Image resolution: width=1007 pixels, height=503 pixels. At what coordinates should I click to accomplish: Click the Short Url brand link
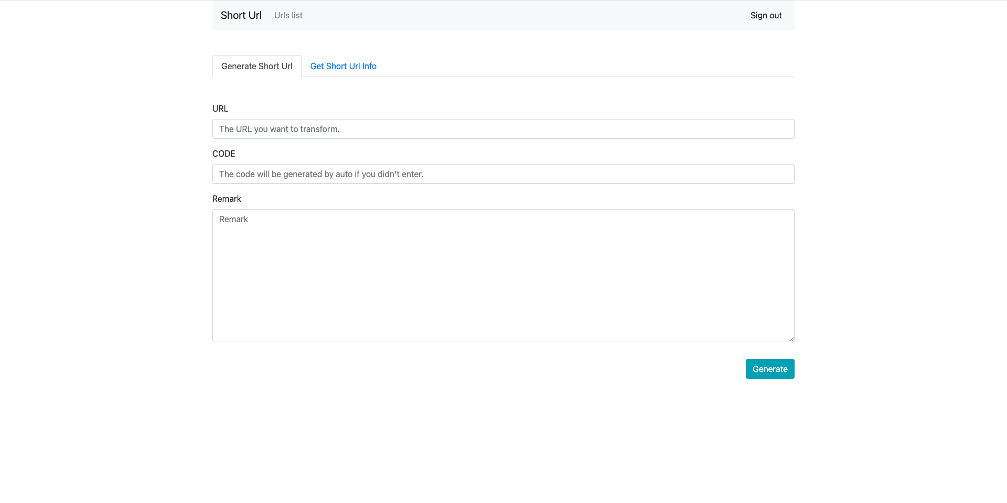(241, 15)
